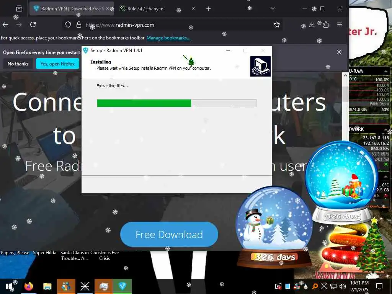The width and height of the screenshot is (392, 294).
Task: Open Christmas Eve Crisis desktop shortcut
Action: [105, 255]
